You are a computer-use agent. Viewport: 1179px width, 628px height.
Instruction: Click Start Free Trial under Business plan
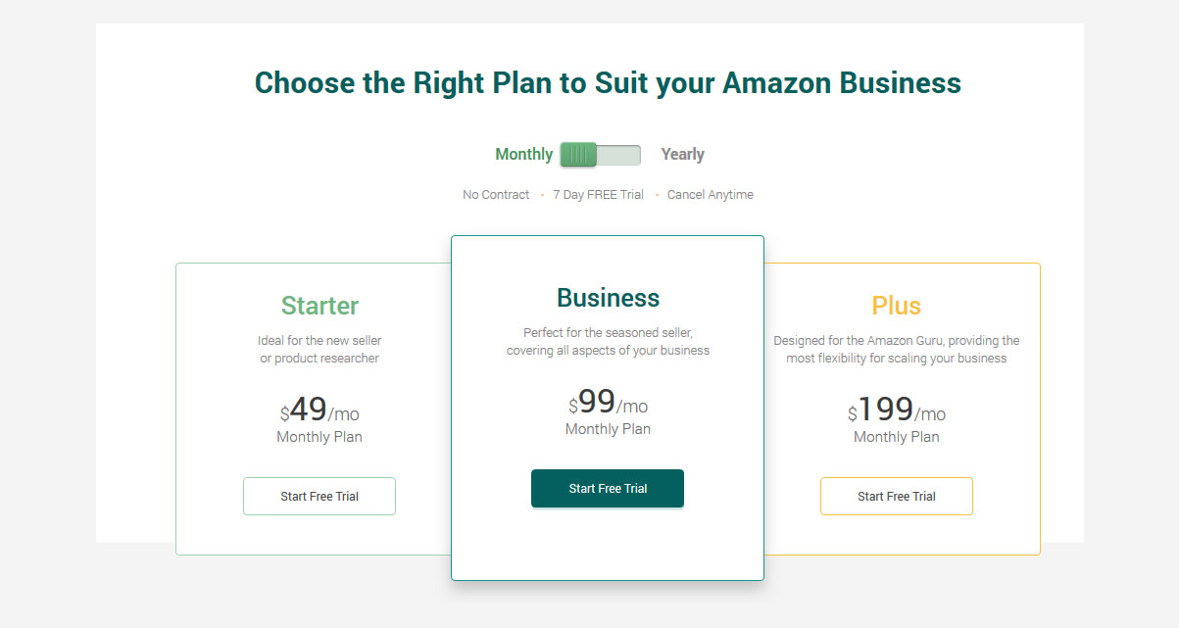pyautogui.click(x=608, y=488)
